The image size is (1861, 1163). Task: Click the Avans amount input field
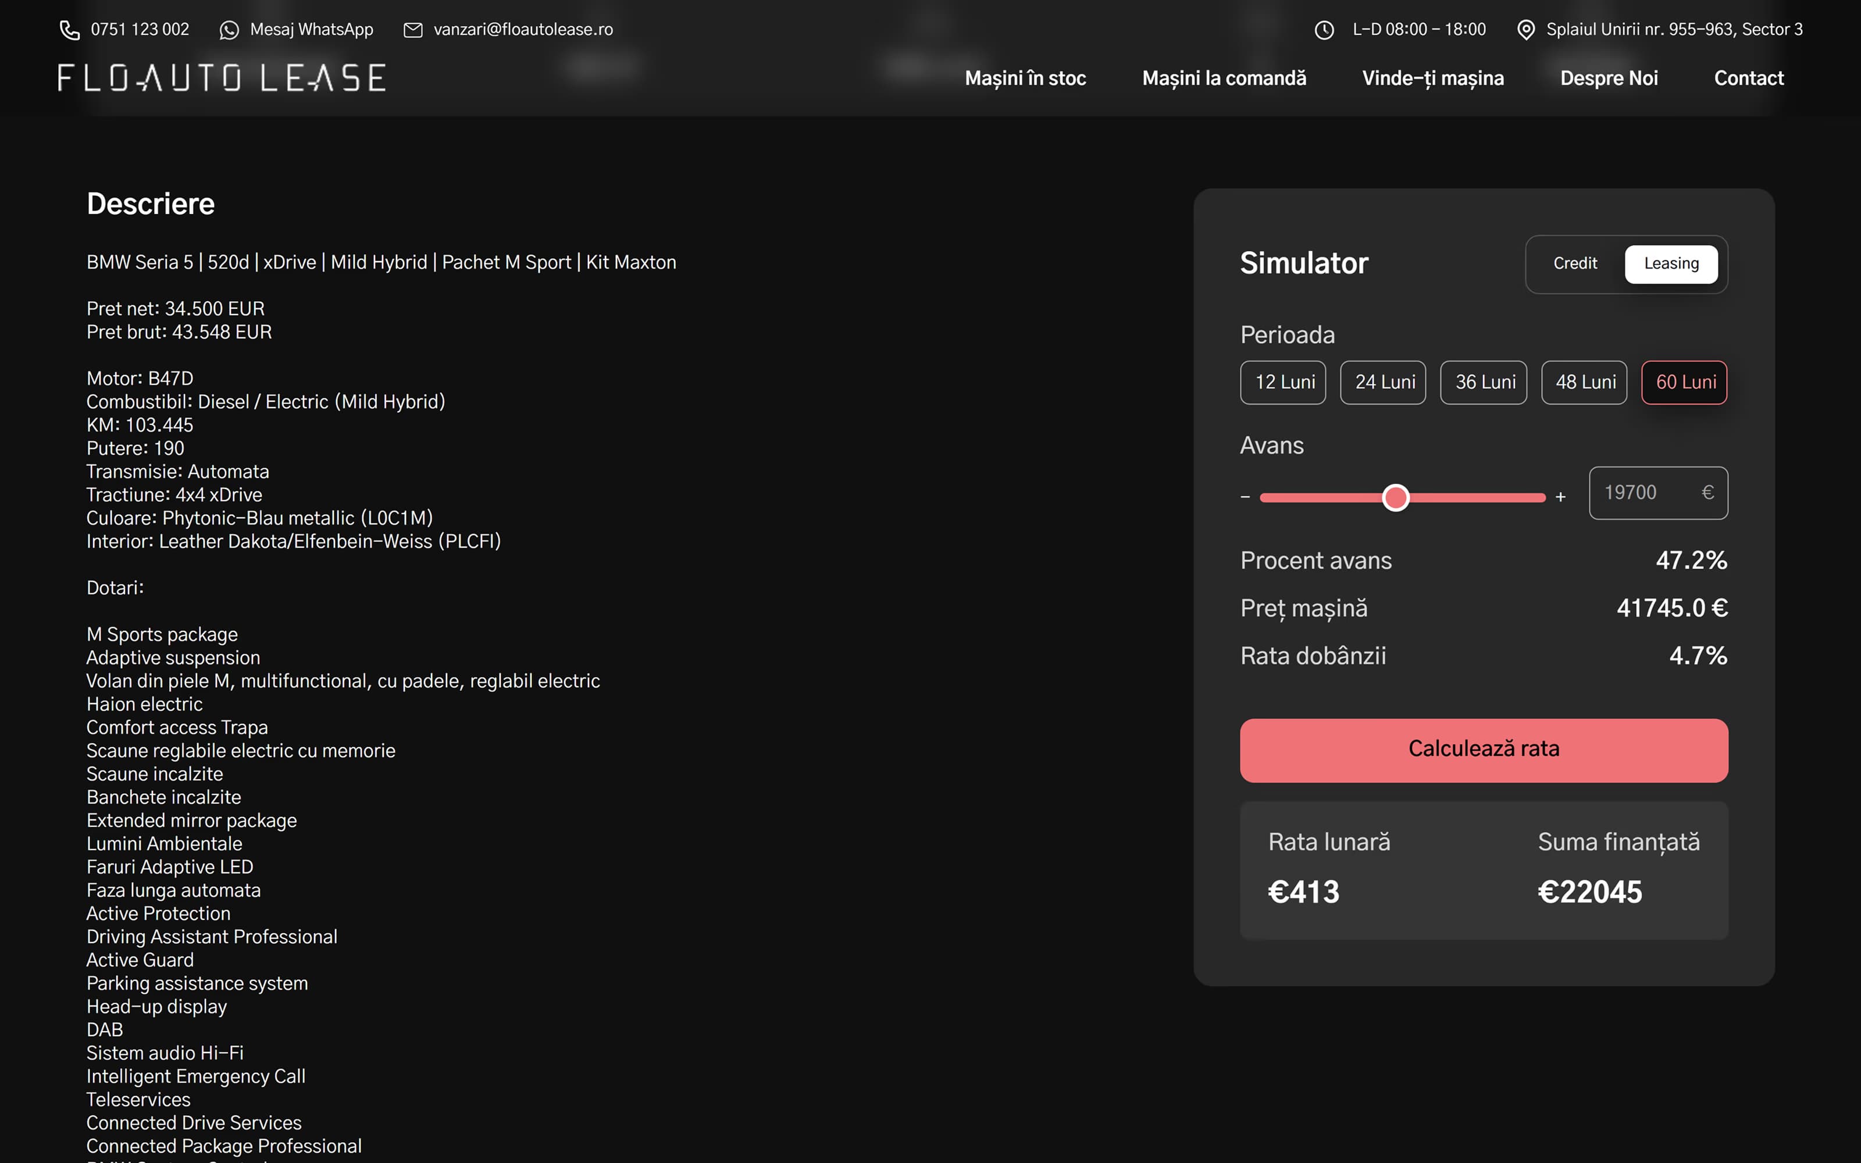[1659, 493]
